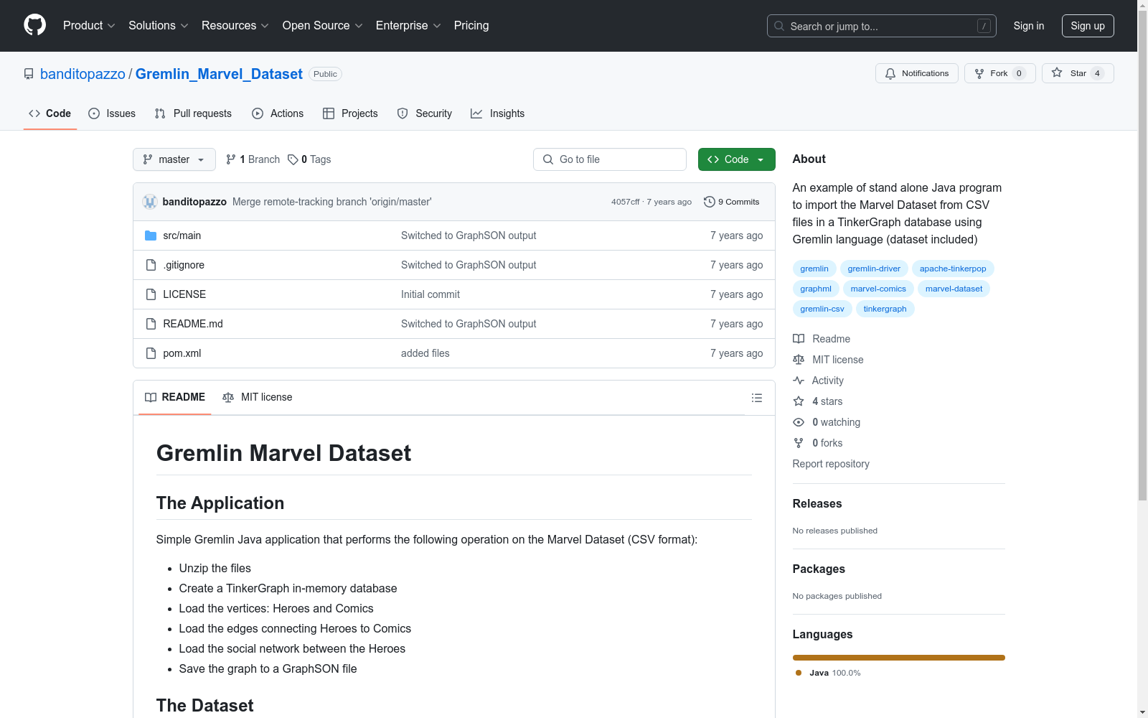Viewport: 1148px width, 718px height.
Task: Click the pom.xml file icon
Action: click(x=151, y=353)
